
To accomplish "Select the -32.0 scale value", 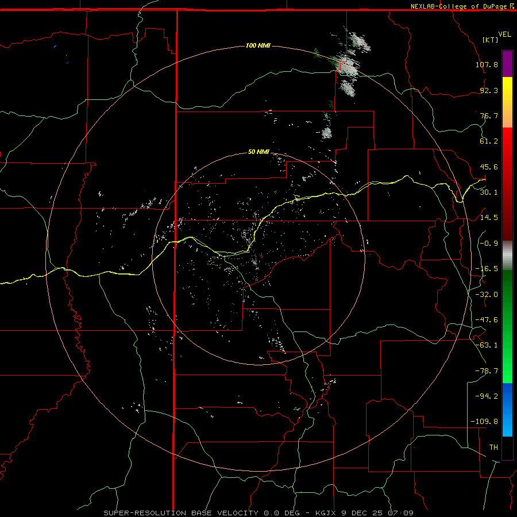I will click(487, 295).
